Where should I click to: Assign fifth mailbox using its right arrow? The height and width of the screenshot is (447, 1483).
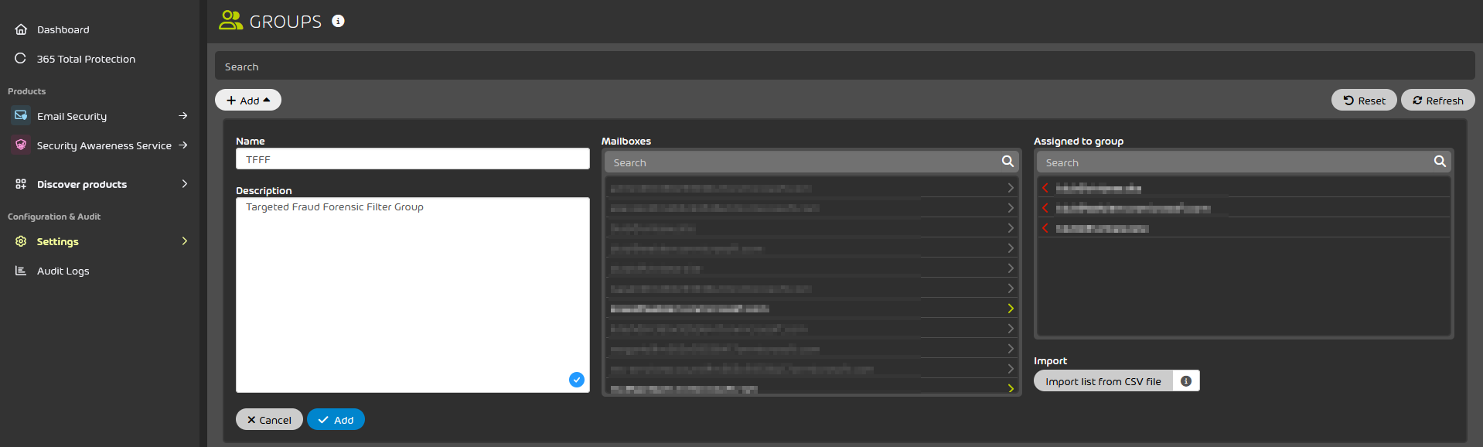click(x=1011, y=268)
